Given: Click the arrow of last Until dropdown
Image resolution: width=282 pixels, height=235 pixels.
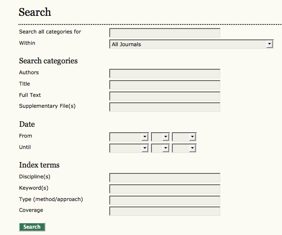Looking at the screenshot, I should click(192, 148).
